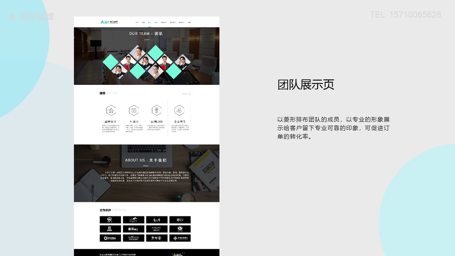Click the partner logo tile right of 麦乐
The image size is (455, 256).
click(x=156, y=229)
